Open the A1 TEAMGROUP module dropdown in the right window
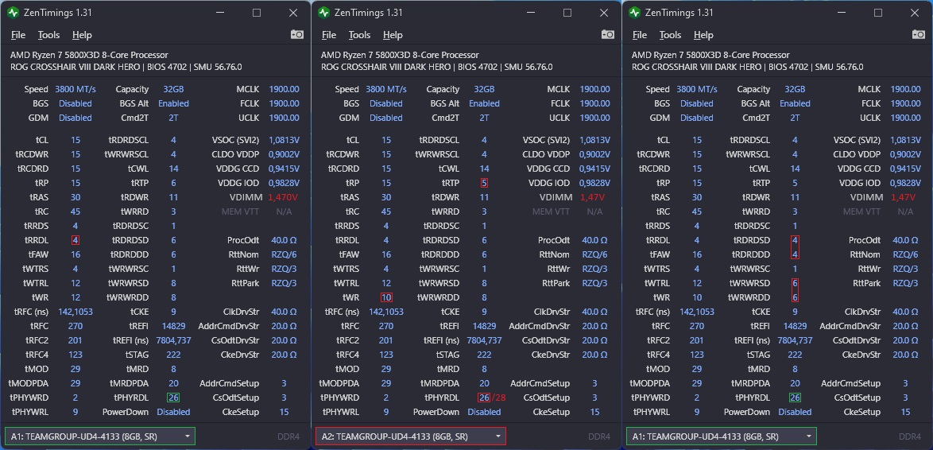The image size is (933, 450). point(721,436)
